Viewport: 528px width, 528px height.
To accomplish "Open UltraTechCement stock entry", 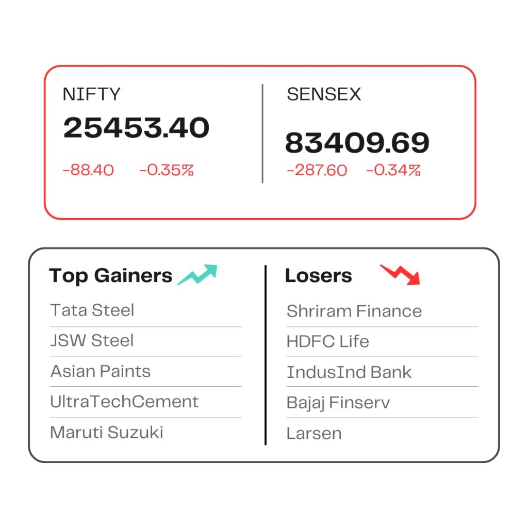I will [124, 402].
